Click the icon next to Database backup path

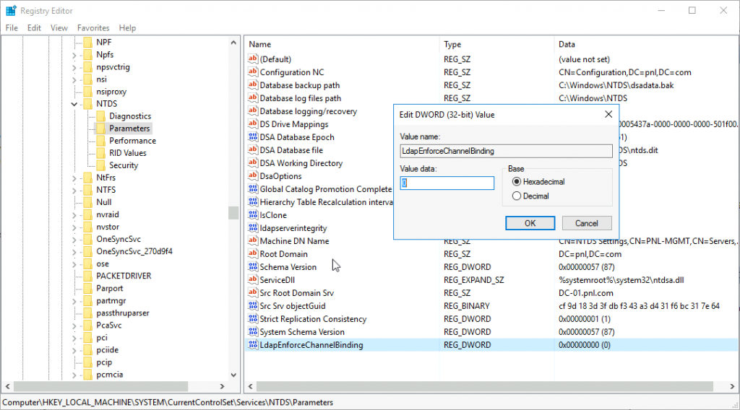tap(253, 85)
